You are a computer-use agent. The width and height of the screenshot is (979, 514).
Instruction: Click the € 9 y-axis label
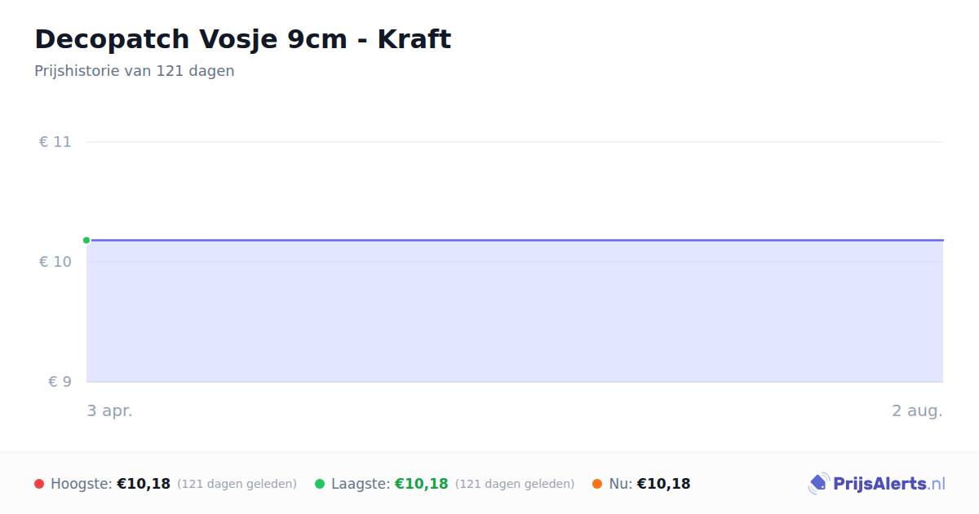pyautogui.click(x=60, y=382)
